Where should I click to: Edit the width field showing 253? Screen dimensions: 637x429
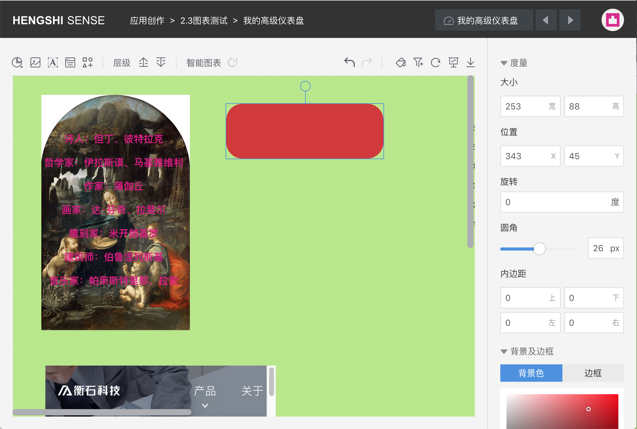point(530,106)
